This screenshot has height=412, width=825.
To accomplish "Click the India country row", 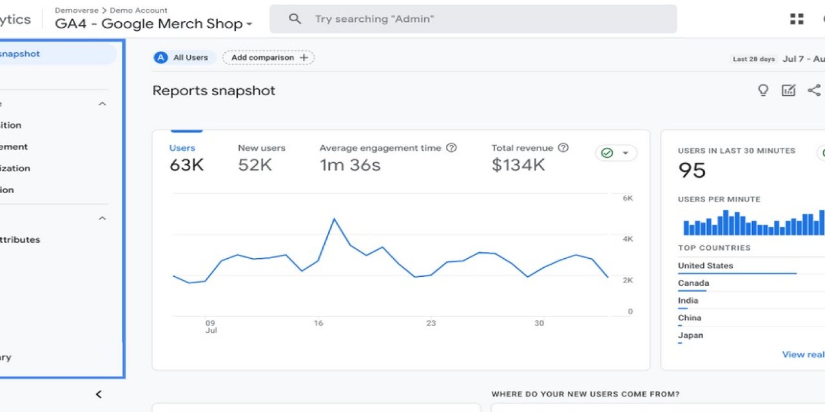I will point(751,301).
